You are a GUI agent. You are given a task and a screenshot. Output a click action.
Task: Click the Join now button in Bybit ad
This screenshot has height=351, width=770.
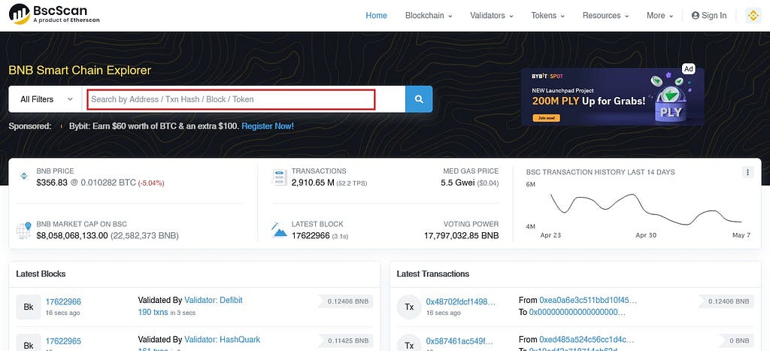pos(546,118)
